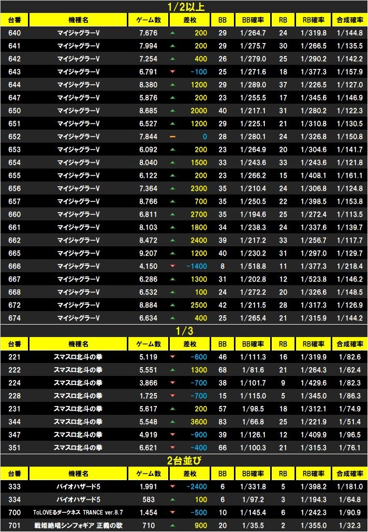The image size is (368, 532).
Task: Click combined probability 1/113.5
Action: click(x=350, y=215)
